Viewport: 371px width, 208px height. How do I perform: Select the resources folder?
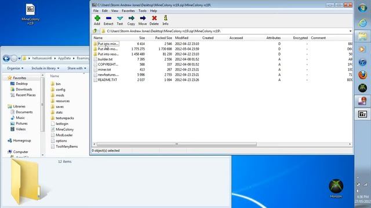point(60,101)
